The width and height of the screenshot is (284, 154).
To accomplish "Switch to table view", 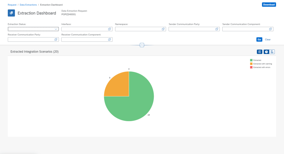I will coord(272,52).
